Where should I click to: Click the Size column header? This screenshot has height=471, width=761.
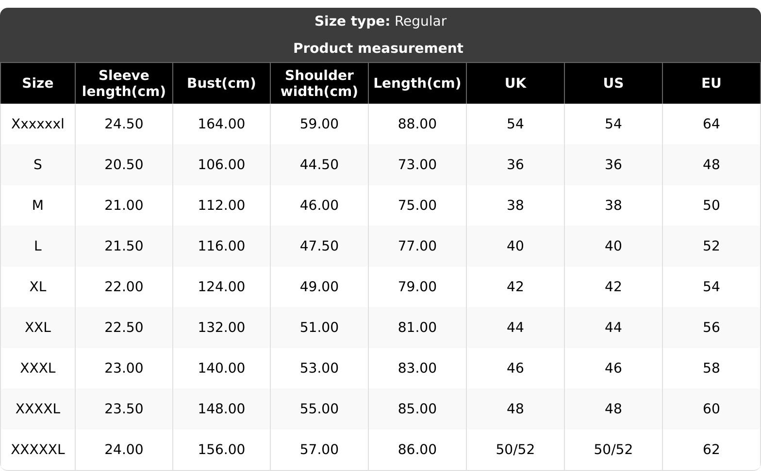[x=38, y=83]
